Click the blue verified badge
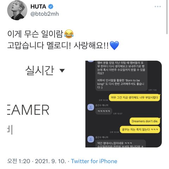The width and height of the screenshot is (169, 169). [51, 7]
